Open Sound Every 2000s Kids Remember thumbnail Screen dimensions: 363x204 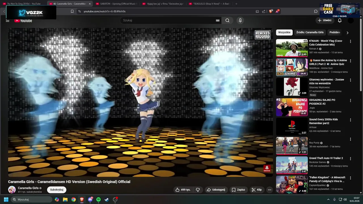tap(292, 126)
